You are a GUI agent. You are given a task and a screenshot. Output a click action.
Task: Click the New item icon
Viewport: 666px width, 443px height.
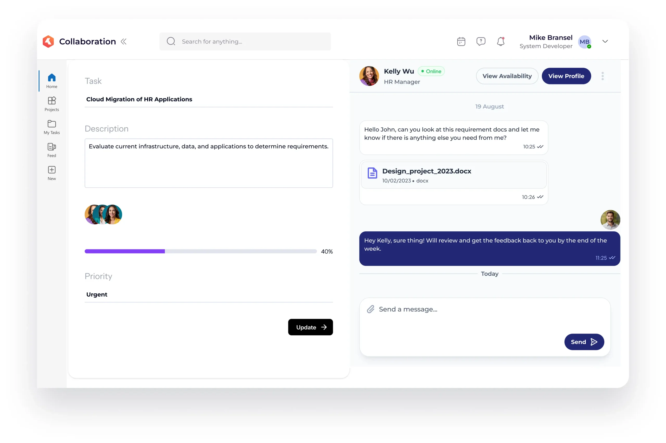(x=52, y=169)
